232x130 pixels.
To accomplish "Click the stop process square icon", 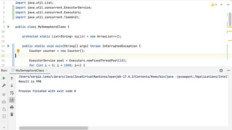I will point(4,95).
